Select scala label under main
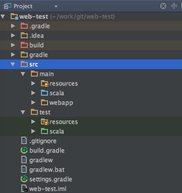Viewport: 182px width, 193px height. tap(57, 93)
